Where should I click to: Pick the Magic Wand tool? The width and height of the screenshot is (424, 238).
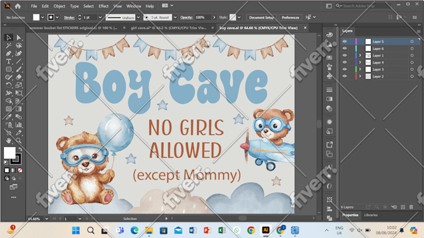(x=8, y=45)
